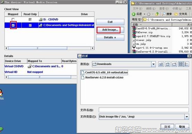Select CentOS-6.5-x86_64-netin... in Explorer
Screen dimensions: 192x134
pos(152,28)
